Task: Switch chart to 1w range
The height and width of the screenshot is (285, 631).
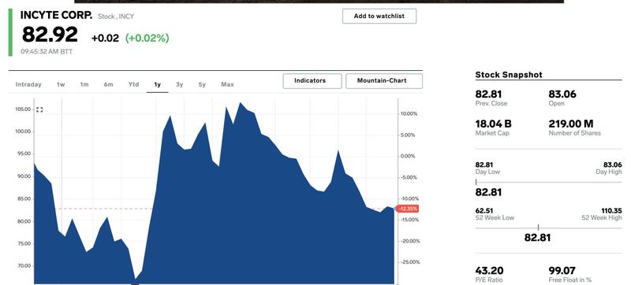Action: pos(61,84)
